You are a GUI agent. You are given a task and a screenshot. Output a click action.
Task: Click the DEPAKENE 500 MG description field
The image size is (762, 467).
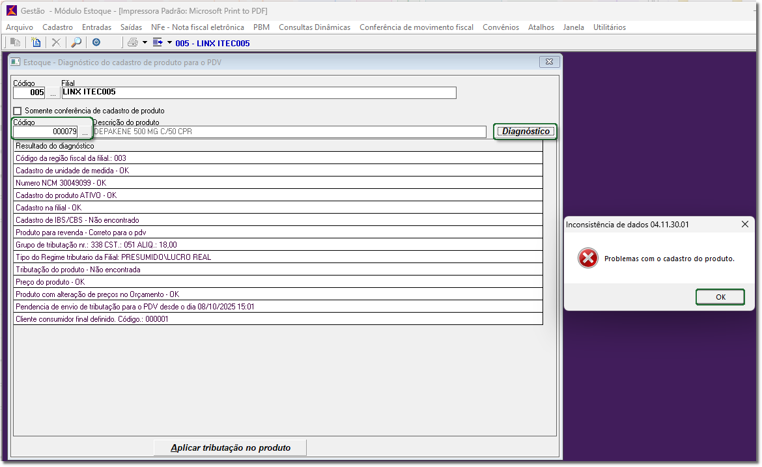click(289, 132)
